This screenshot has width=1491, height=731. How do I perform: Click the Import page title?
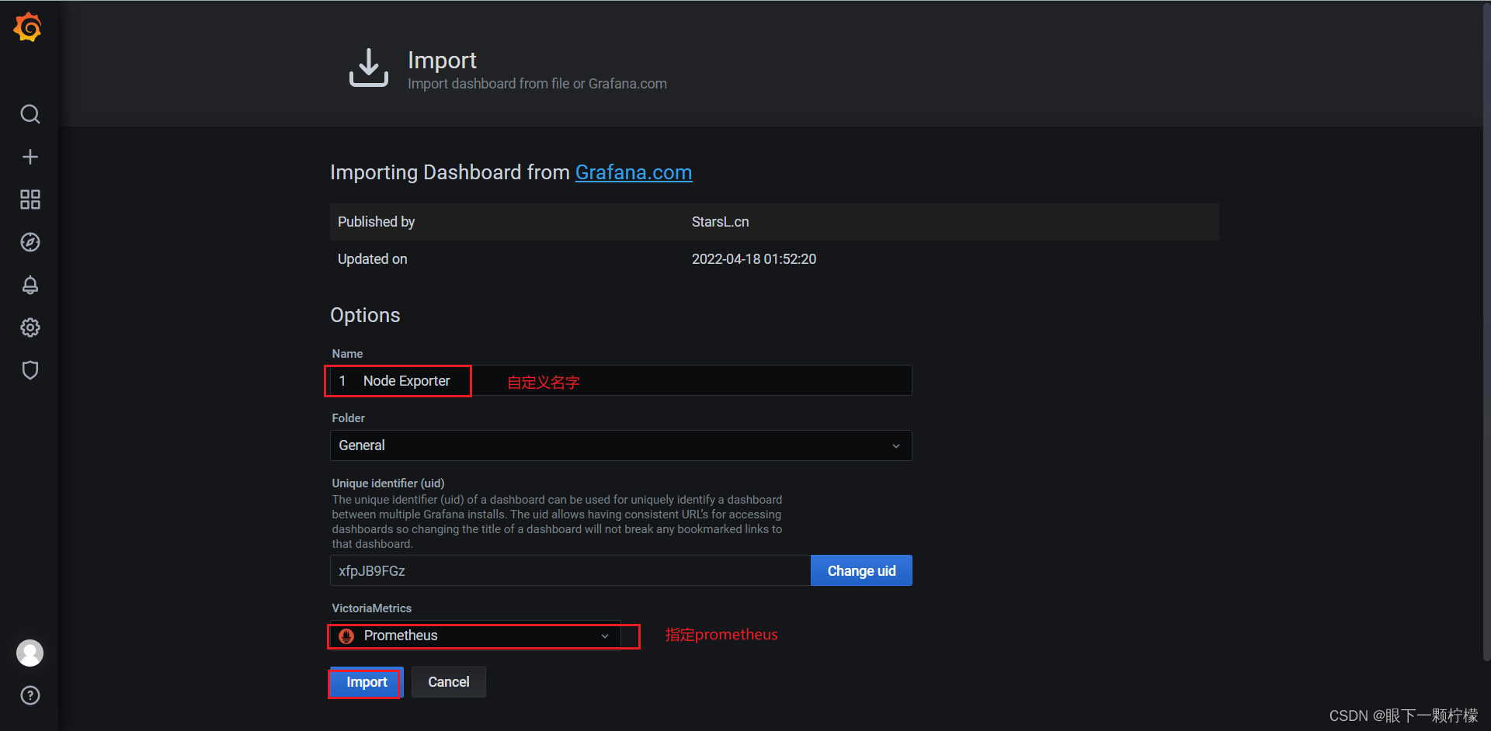pos(442,60)
